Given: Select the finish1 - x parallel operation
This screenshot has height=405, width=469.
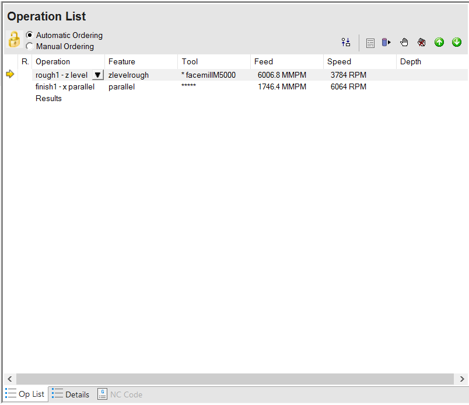Looking at the screenshot, I should click(x=65, y=86).
